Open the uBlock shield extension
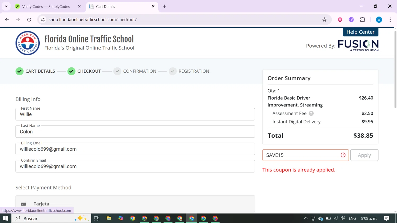Image resolution: width=397 pixels, height=223 pixels. click(340, 20)
